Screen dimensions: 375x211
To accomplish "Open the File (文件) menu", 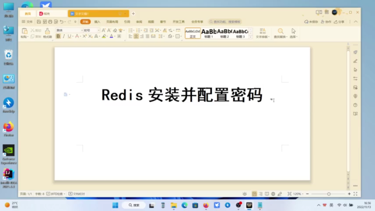I will pos(27,22).
